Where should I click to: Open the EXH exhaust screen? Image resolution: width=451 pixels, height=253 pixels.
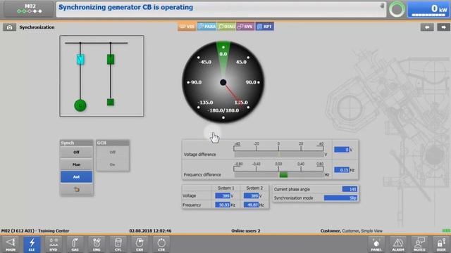coord(140,245)
